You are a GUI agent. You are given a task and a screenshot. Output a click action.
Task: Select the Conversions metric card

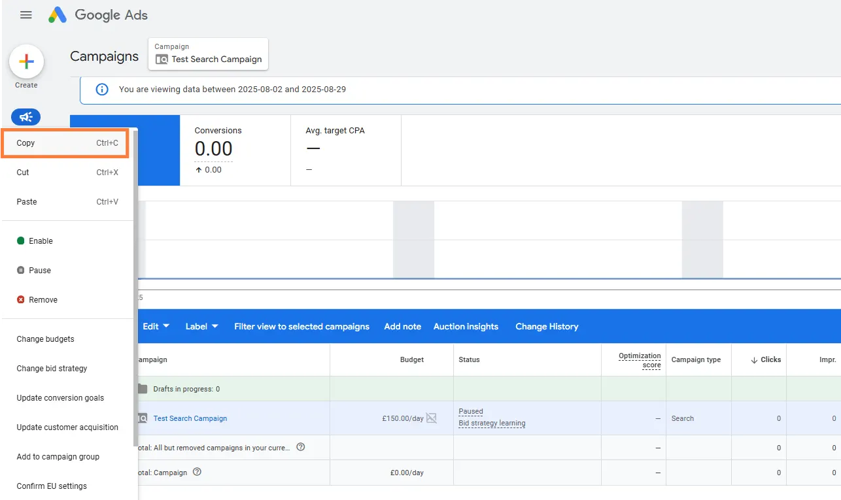point(235,150)
